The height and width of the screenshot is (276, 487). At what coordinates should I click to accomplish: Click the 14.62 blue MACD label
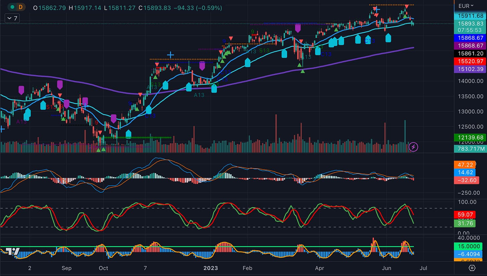tap(464, 173)
